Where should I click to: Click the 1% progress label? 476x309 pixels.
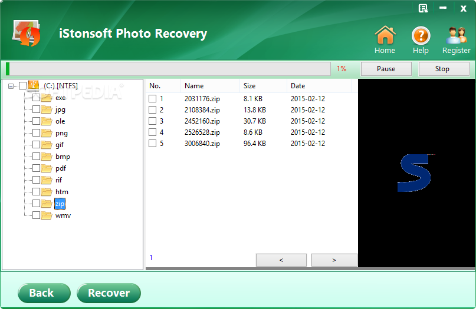click(342, 69)
